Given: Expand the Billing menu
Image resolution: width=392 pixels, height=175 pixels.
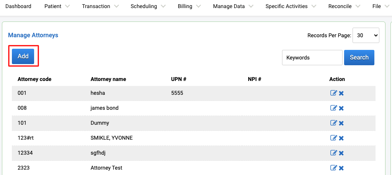Looking at the screenshot, I should click(189, 6).
